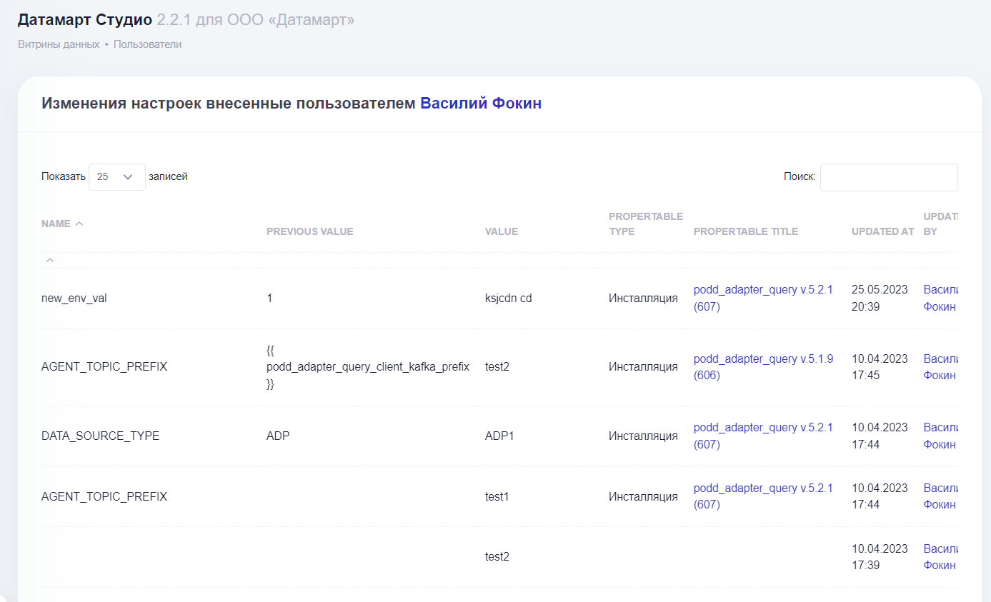The width and height of the screenshot is (991, 602).
Task: Open the 'Показать 25' records-per-page dropdown
Action: coord(116,176)
